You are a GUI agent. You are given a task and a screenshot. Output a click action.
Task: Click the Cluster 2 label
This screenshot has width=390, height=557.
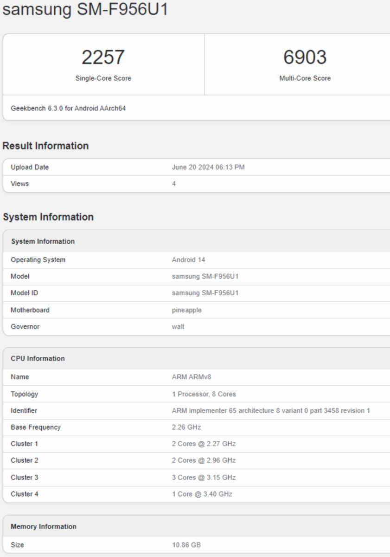coord(25,460)
